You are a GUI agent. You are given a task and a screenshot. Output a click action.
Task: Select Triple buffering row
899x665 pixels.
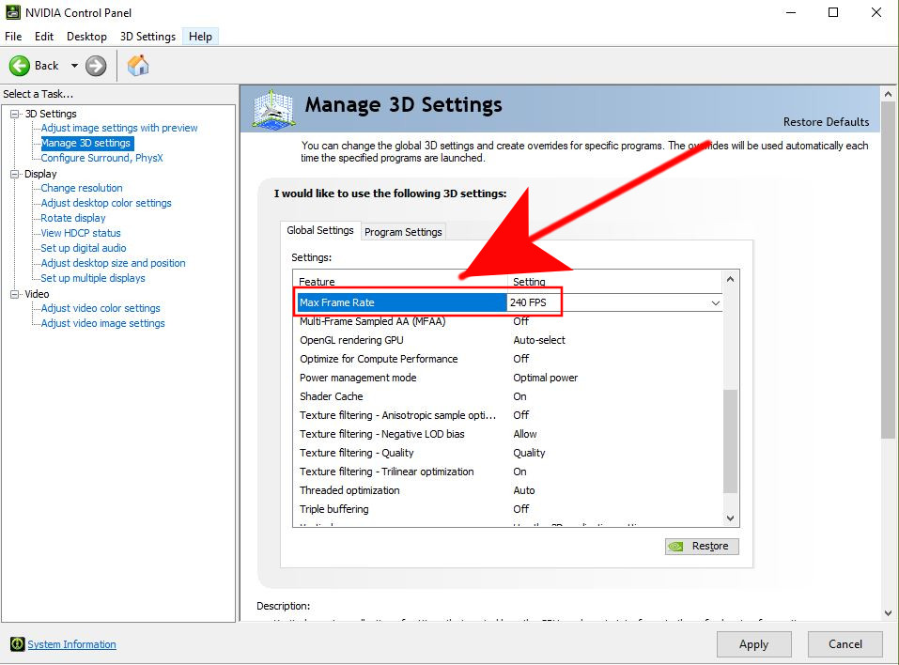[x=510, y=509]
